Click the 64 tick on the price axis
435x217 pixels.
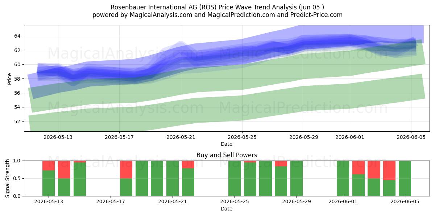tap(18, 36)
